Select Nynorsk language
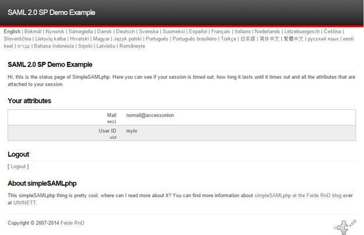 (x=55, y=31)
